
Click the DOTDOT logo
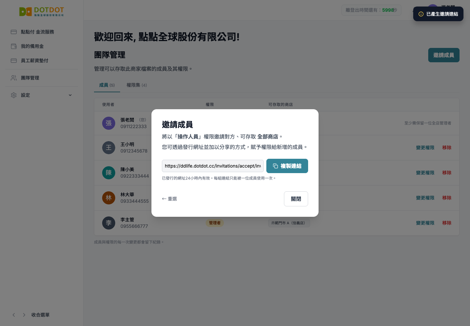[41, 12]
